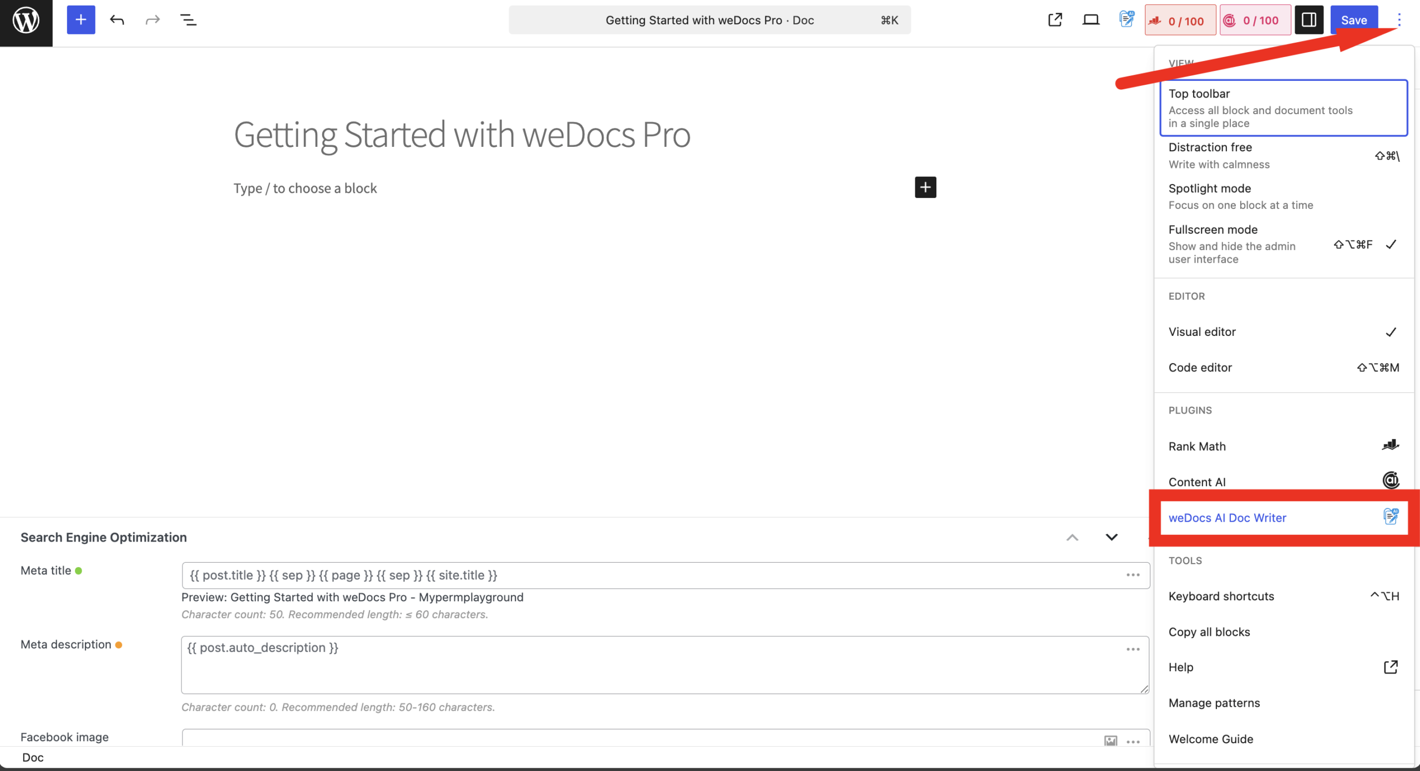Open the Rank Math score indicator

[x=1180, y=20]
